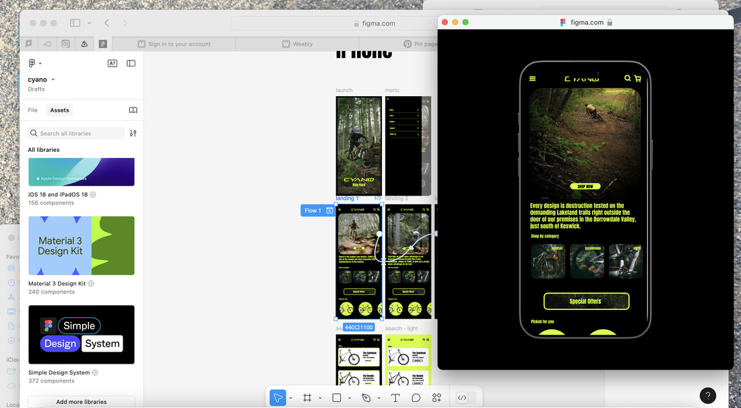Switch to the File tab
This screenshot has width=741, height=408.
(x=32, y=110)
